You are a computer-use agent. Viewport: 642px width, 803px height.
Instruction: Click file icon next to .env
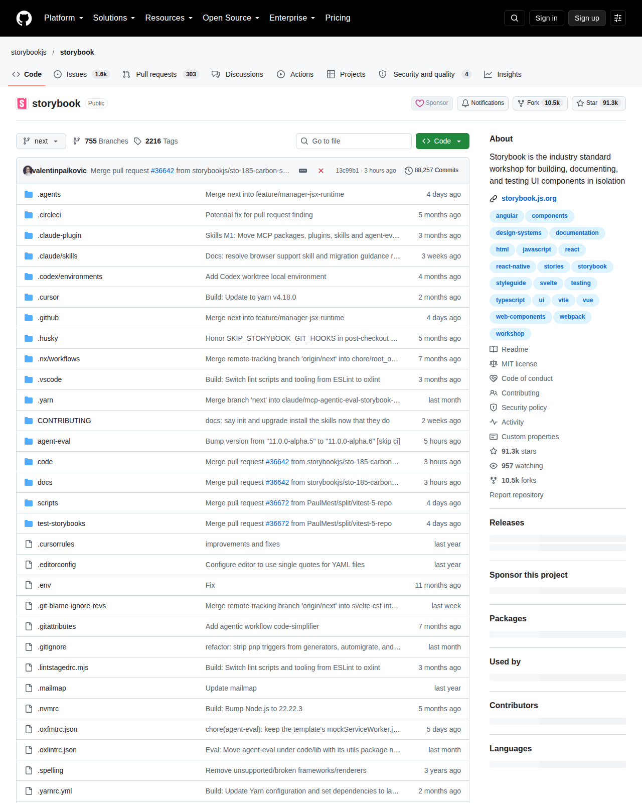pyautogui.click(x=29, y=585)
